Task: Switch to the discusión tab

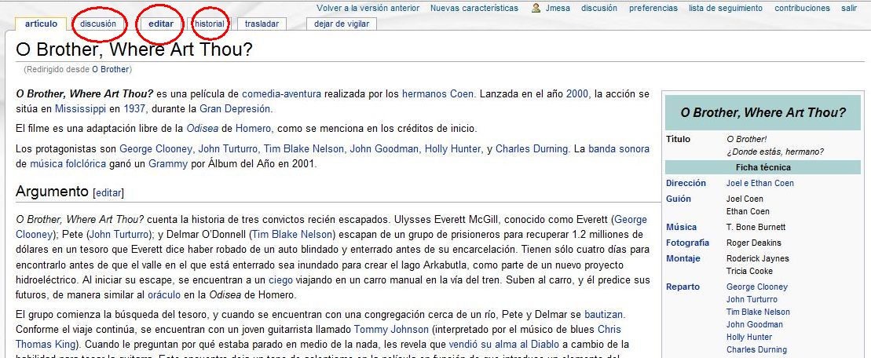Action: click(x=98, y=24)
